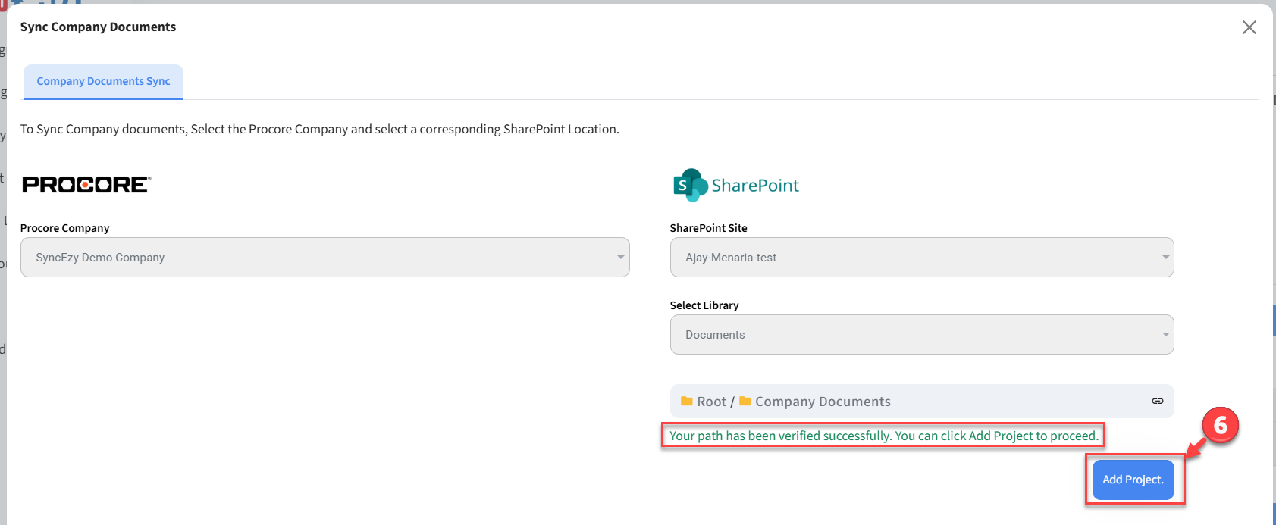Viewport: 1276px width, 525px height.
Task: Navigate to Root in the breadcrumb
Action: 711,402
